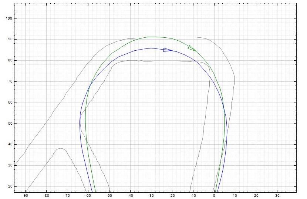Screen dimensions: 307x199
Task: Click y-axis label 40
Action: [10, 144]
